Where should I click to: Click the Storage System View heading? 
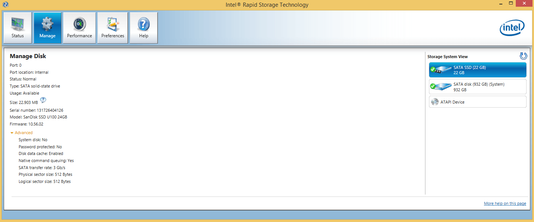[448, 57]
